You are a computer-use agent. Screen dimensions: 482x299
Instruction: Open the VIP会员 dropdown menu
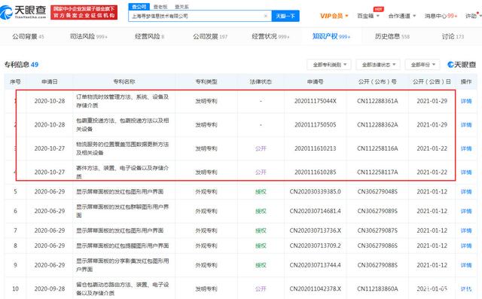pos(334,16)
